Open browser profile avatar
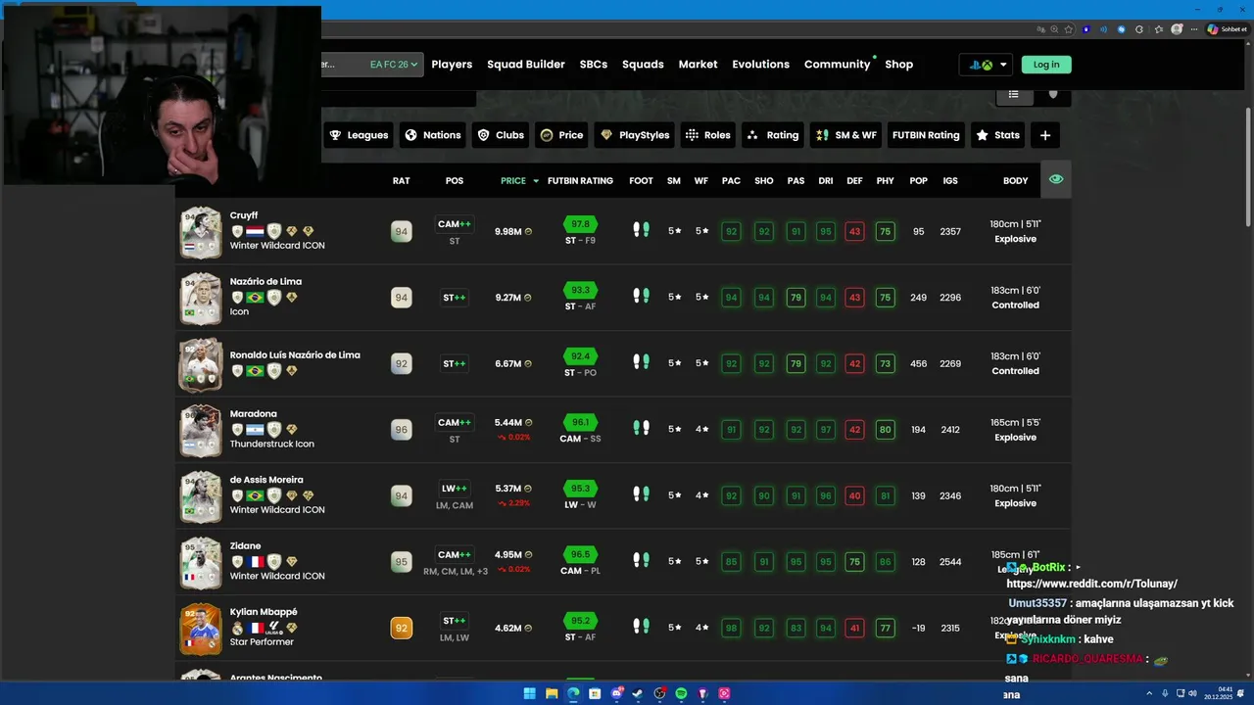Viewport: 1254px width, 705px height. tap(1177, 29)
